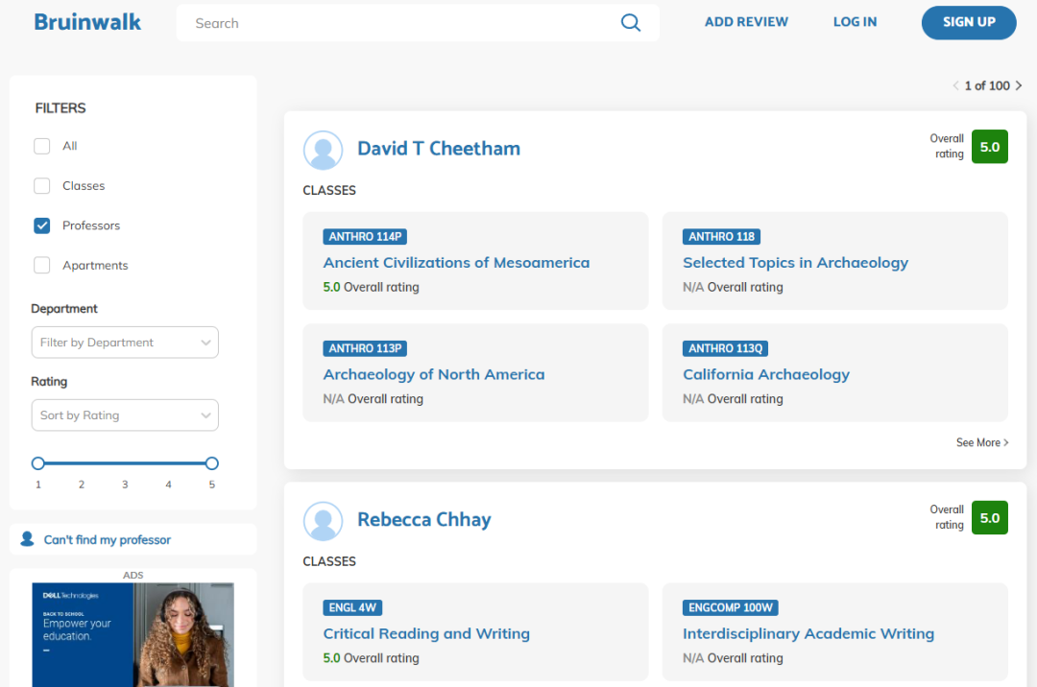Click previous results page arrow
This screenshot has height=687, width=1037.
coord(955,86)
